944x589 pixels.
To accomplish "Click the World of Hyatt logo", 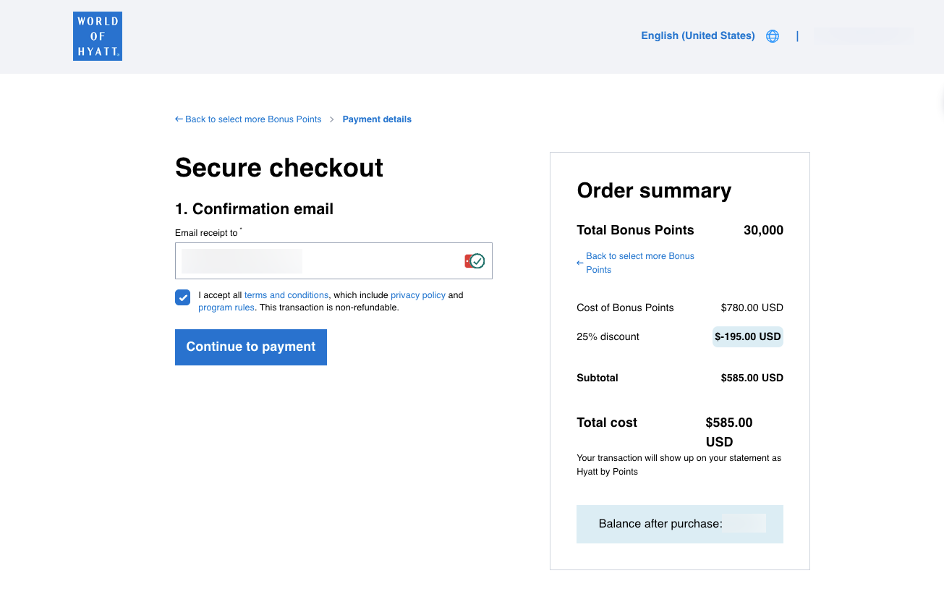I will click(97, 35).
